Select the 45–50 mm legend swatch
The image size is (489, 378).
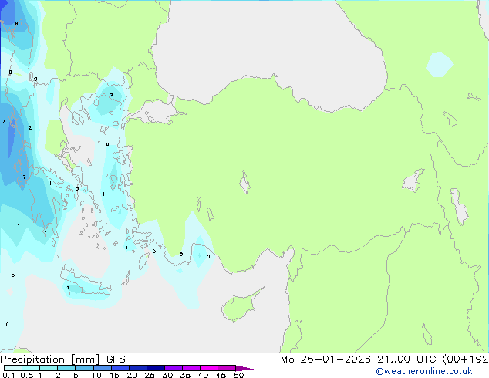click(x=227, y=368)
